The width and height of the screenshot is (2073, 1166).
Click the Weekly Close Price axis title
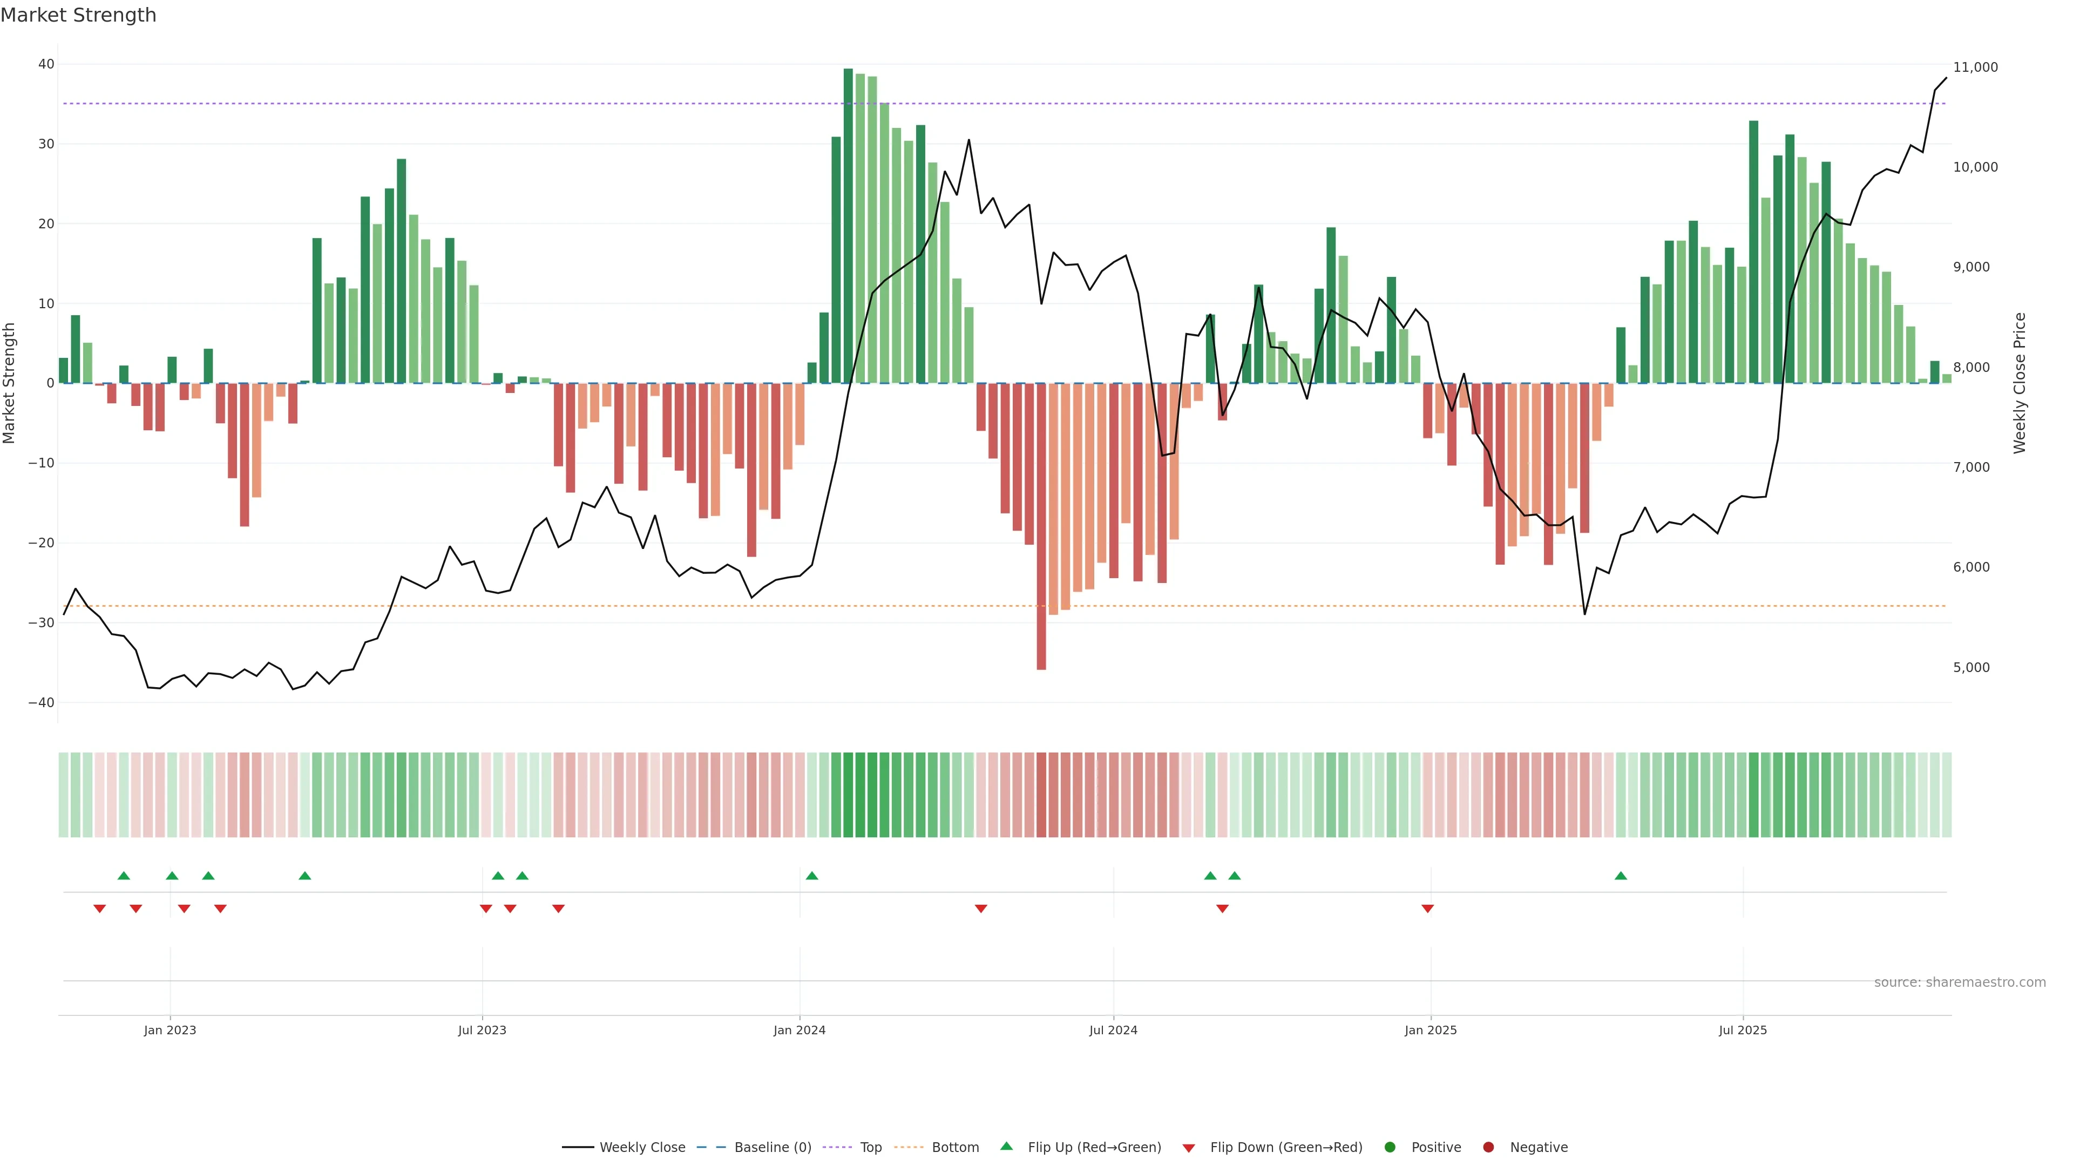2020,383
